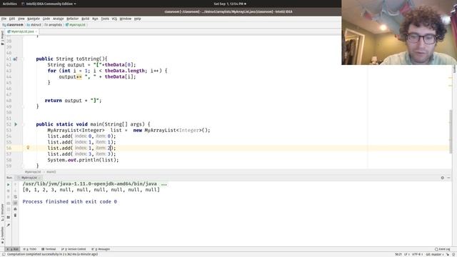This screenshot has height=257, width=457.
Task: Click the restore layout icon in Run panel
Action: coord(8,217)
